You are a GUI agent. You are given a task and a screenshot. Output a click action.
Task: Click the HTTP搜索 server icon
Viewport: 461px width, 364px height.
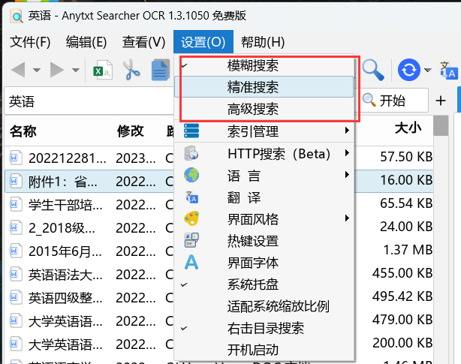click(191, 153)
